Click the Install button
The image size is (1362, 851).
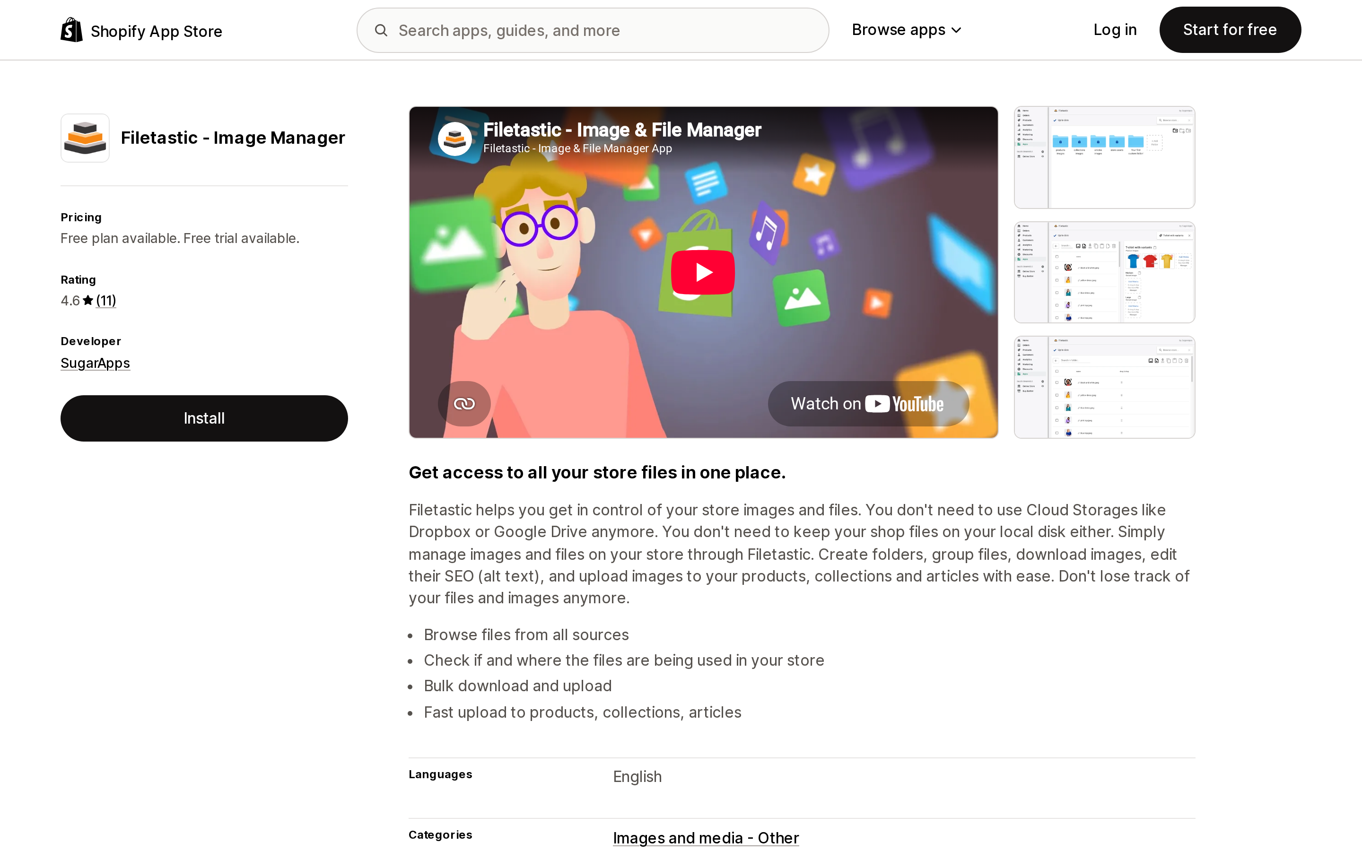tap(204, 418)
